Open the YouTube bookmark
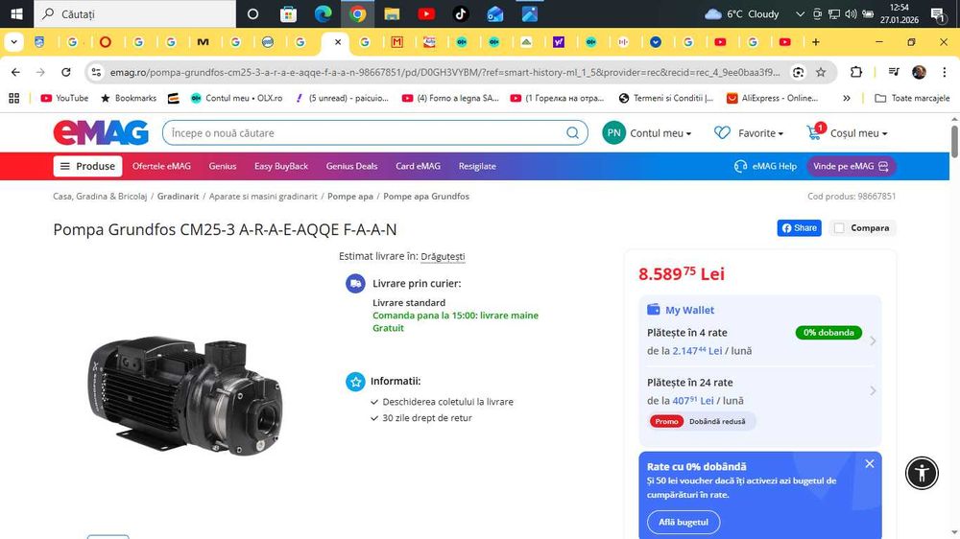This screenshot has height=539, width=960. [x=64, y=98]
